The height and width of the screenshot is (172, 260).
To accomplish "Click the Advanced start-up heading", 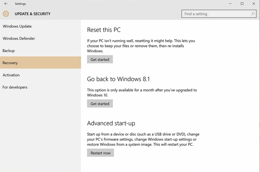I will click(111, 124).
